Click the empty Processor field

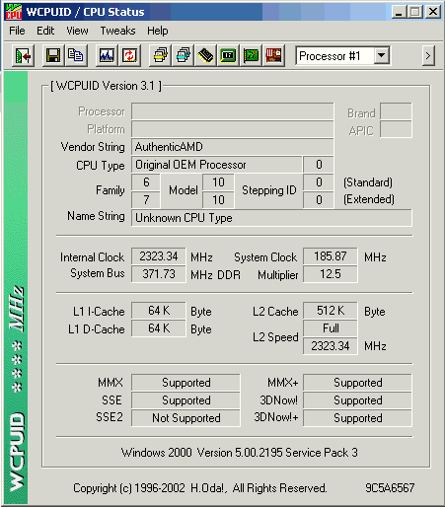click(233, 111)
